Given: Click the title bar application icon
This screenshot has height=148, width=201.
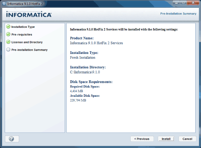Looking at the screenshot, I should coord(4,4).
